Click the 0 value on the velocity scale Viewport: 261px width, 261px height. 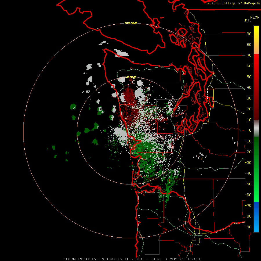[x=250, y=130]
